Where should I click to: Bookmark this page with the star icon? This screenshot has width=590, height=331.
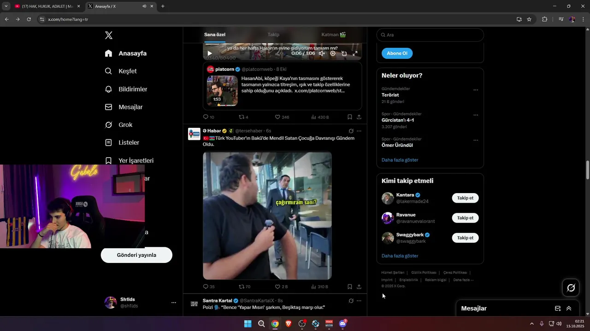[x=529, y=19]
